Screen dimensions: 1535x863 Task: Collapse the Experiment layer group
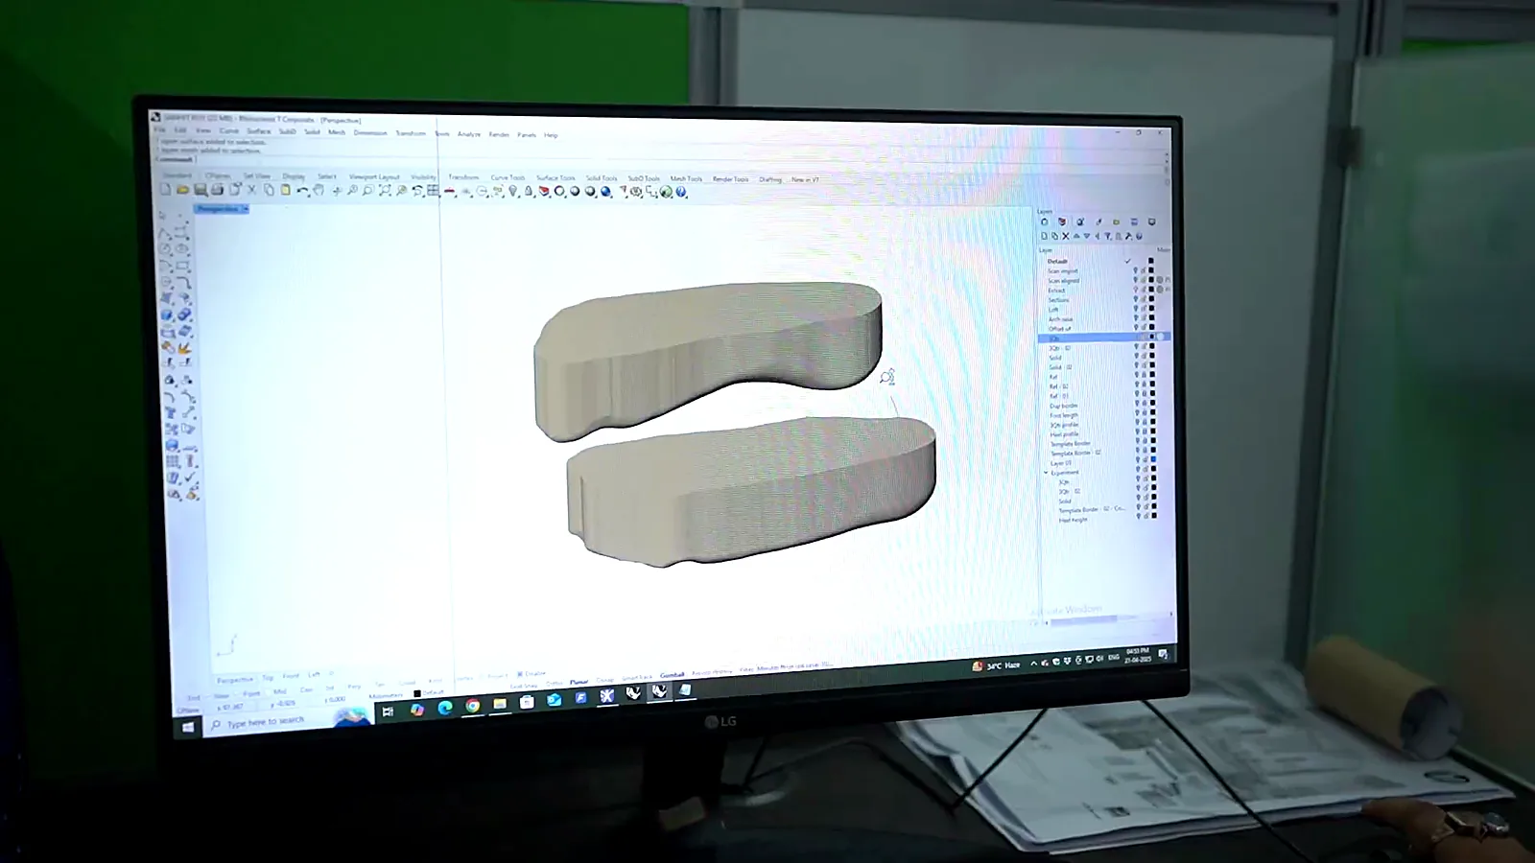(1046, 472)
